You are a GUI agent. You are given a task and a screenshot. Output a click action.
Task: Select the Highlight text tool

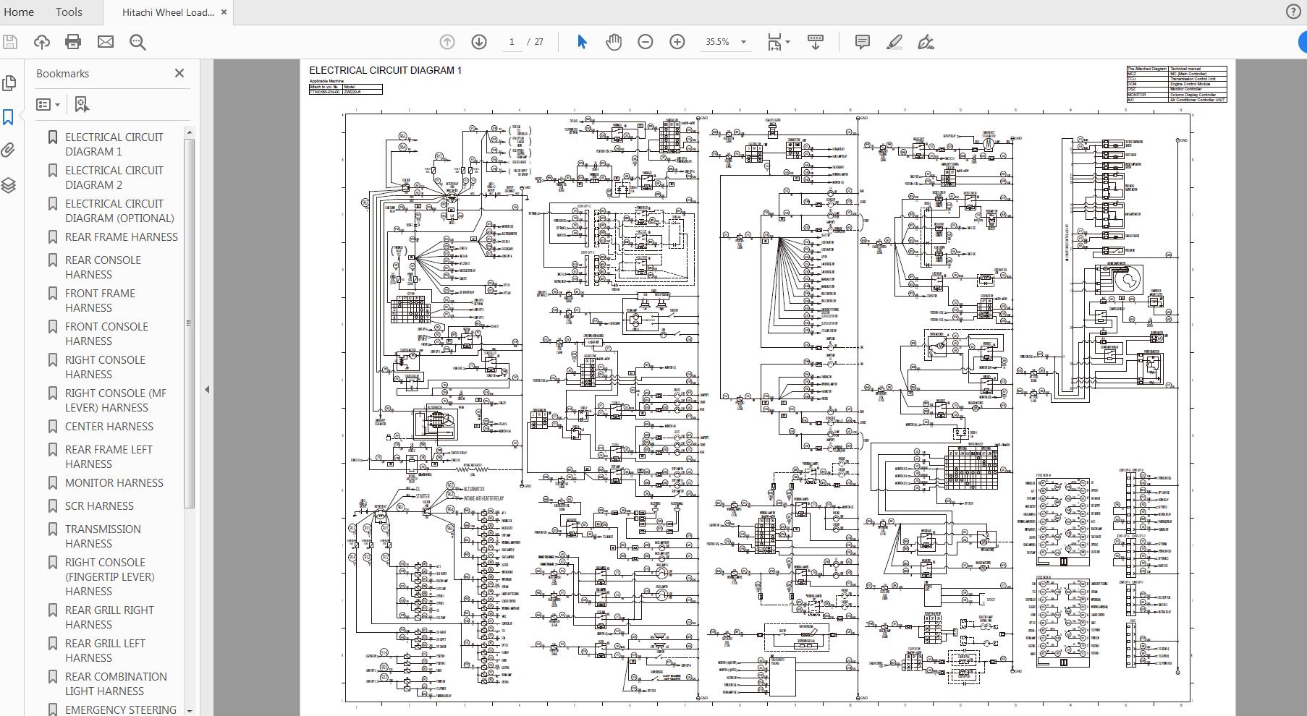[893, 42]
